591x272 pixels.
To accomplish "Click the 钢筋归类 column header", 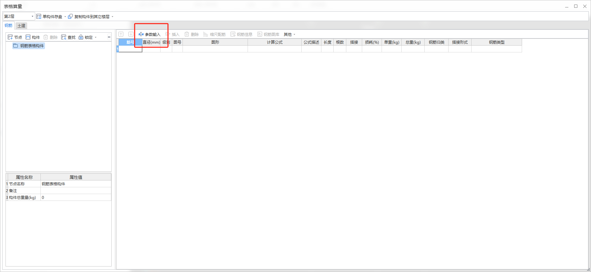I will [437, 42].
